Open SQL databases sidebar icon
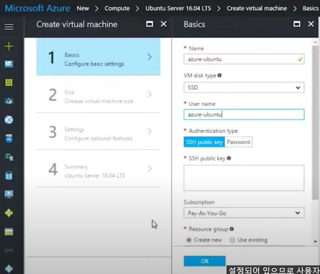This screenshot has width=320, height=274. click(9, 138)
